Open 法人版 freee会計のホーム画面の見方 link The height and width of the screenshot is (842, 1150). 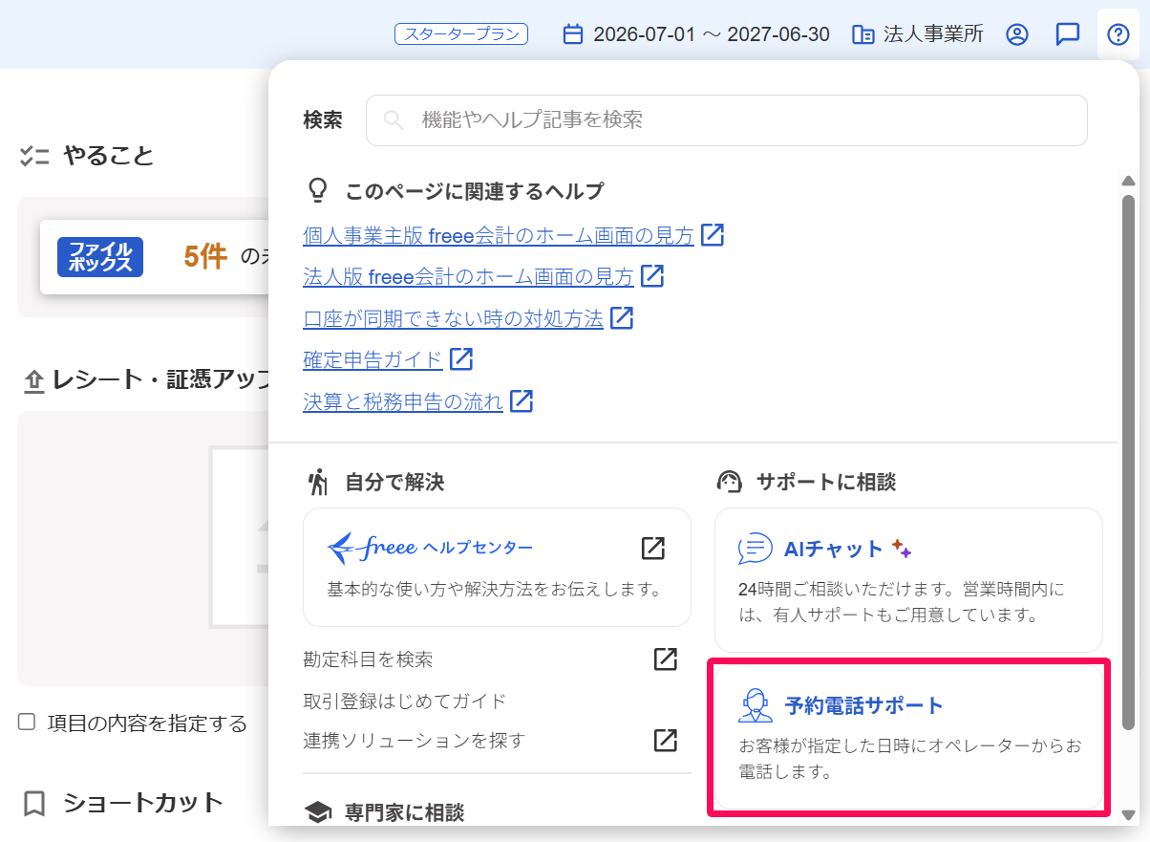tap(468, 276)
